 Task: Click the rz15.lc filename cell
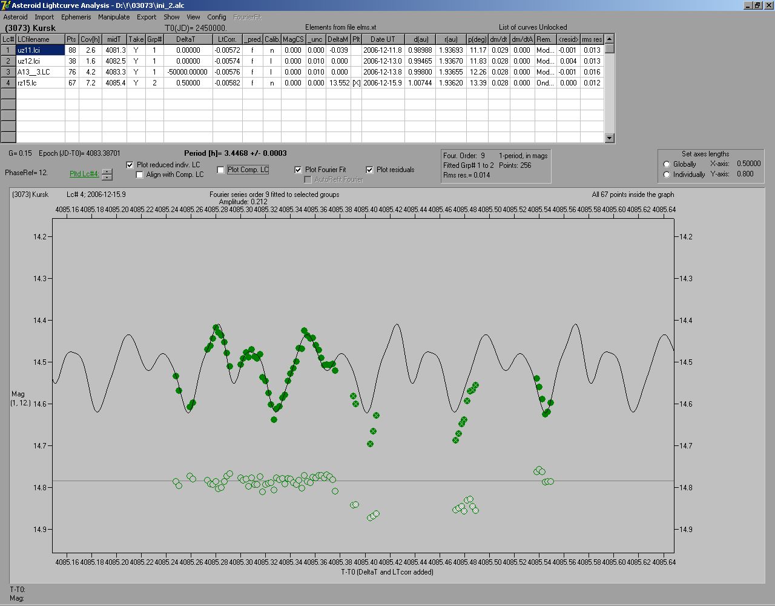point(41,83)
